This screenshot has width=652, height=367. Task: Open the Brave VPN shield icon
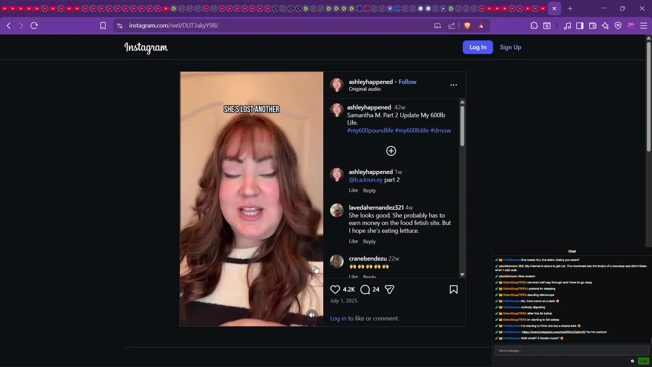pyautogui.click(x=618, y=25)
